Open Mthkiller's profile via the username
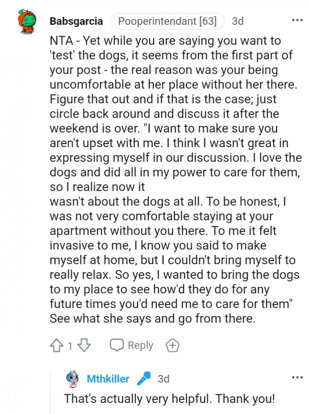The width and height of the screenshot is (309, 414). (x=108, y=379)
